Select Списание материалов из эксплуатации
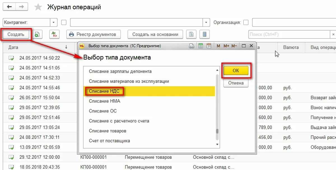Viewport: 336px width, 170px height. [149, 81]
